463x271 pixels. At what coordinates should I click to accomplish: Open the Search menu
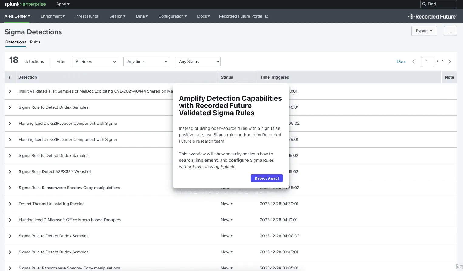(118, 16)
